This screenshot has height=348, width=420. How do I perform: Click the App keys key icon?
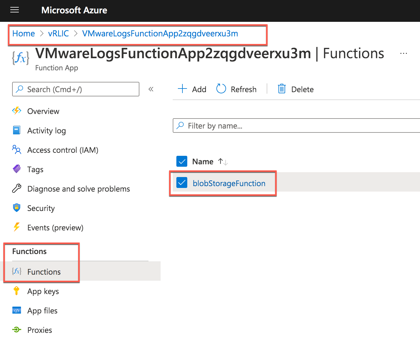click(17, 291)
